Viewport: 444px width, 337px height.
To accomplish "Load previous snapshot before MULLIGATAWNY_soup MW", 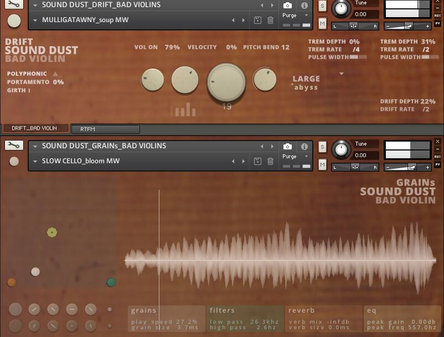I will (x=233, y=20).
